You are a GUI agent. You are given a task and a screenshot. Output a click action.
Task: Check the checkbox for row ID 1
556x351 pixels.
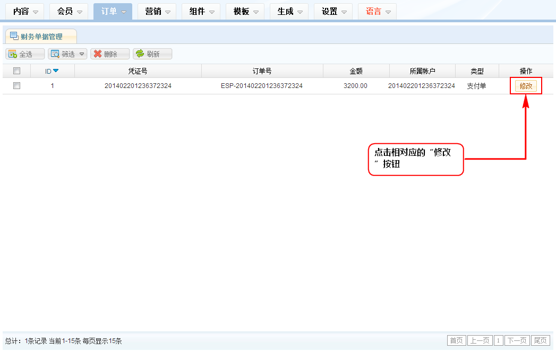tap(16, 86)
